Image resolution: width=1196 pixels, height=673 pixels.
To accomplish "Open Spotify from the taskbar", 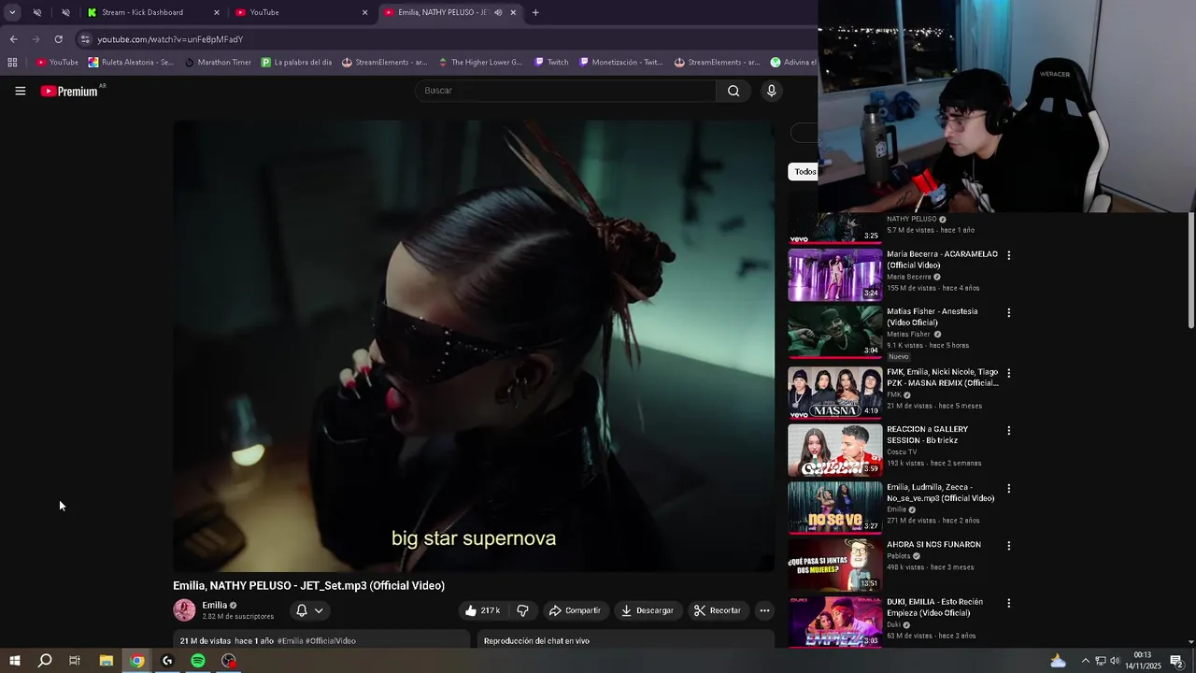I will coord(198,661).
